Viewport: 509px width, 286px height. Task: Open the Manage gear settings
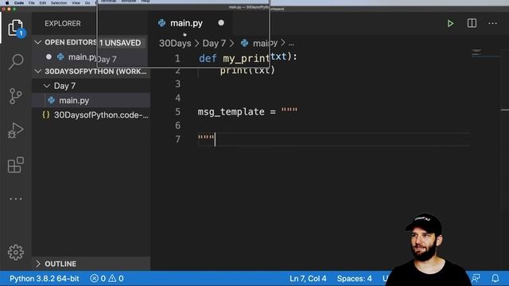pos(15,253)
